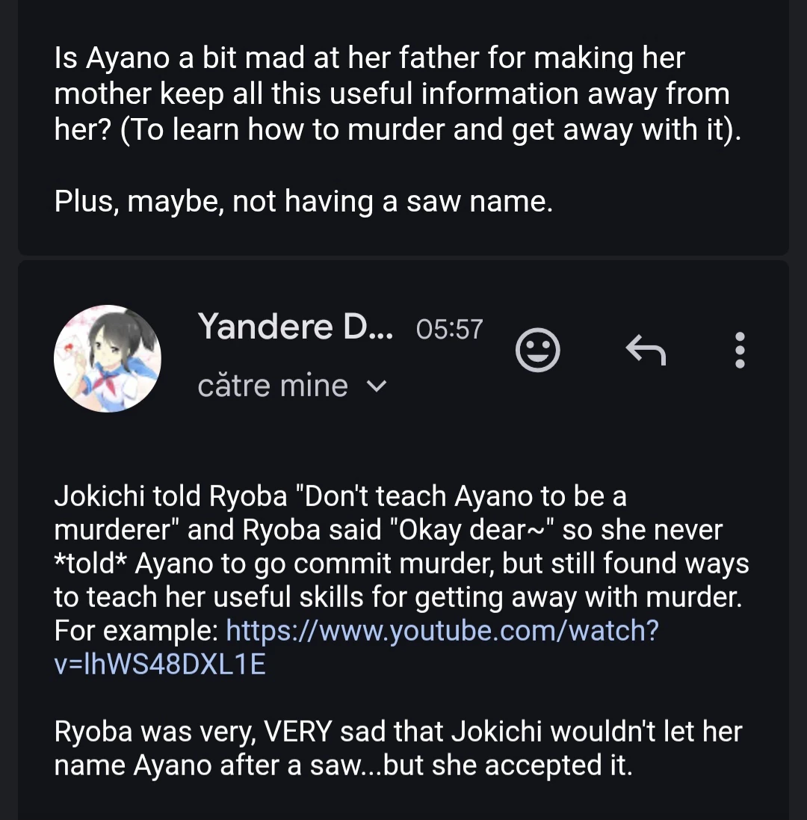Open the three-dot more options menu
This screenshot has height=820, width=807.
[x=740, y=350]
